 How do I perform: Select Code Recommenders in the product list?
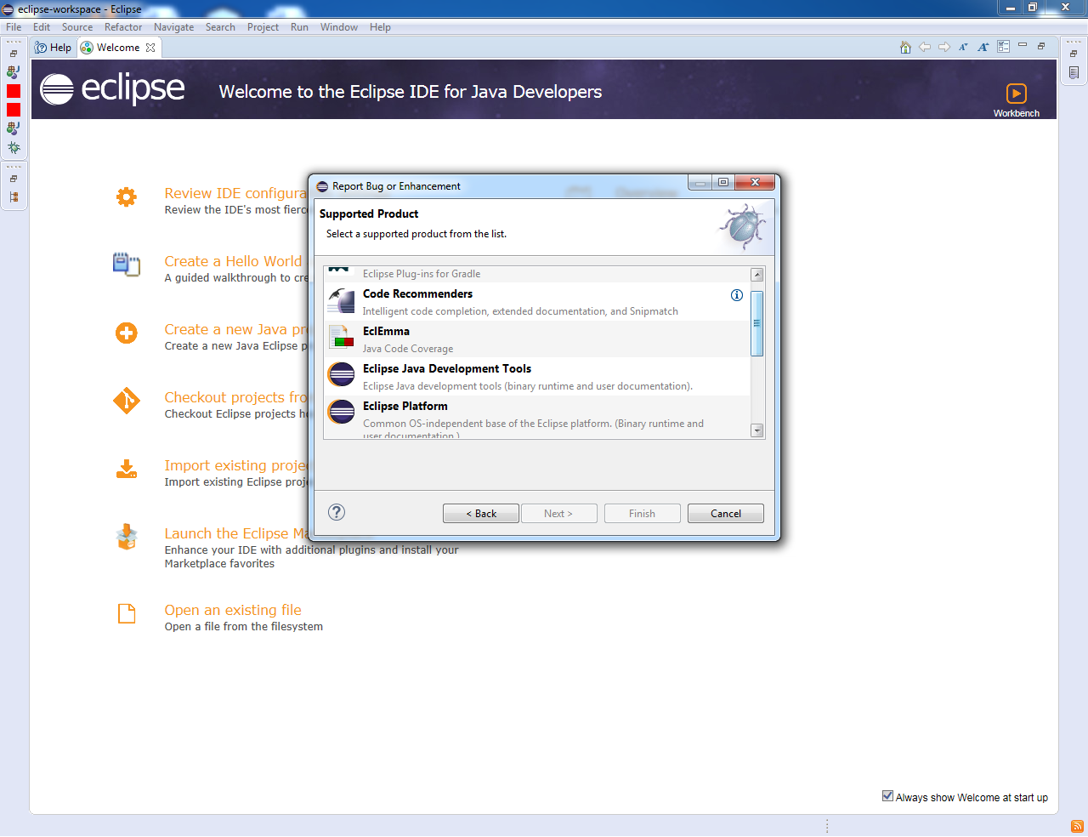(537, 301)
